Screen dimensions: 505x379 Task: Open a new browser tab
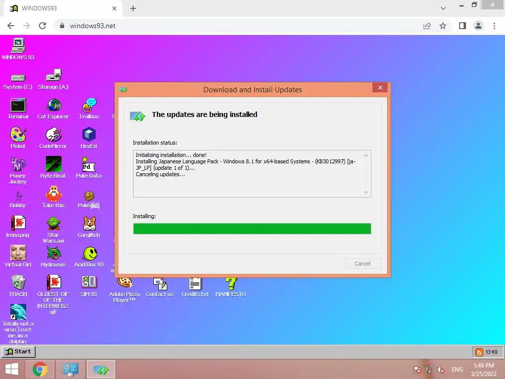click(133, 8)
